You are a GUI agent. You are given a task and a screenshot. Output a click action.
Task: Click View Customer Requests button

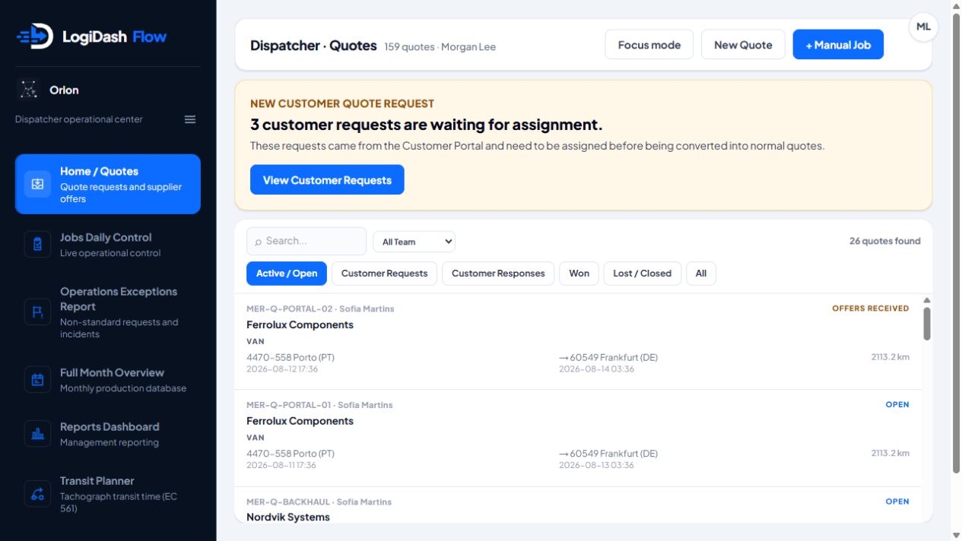pyautogui.click(x=327, y=180)
